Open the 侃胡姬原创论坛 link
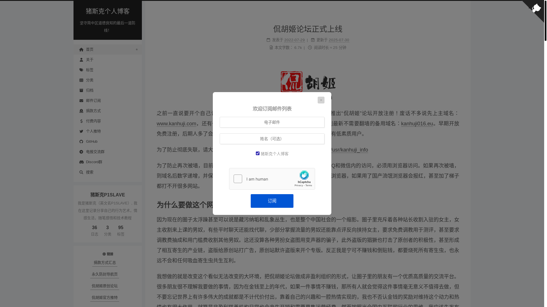 [x=105, y=286]
